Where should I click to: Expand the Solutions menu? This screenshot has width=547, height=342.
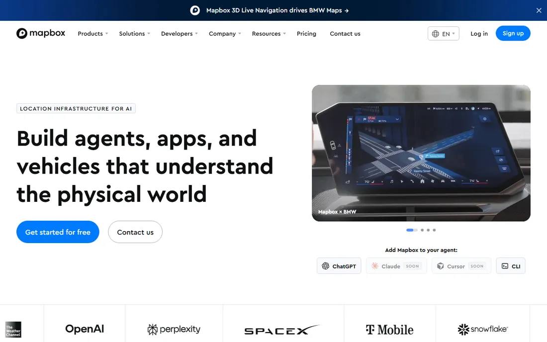[135, 34]
